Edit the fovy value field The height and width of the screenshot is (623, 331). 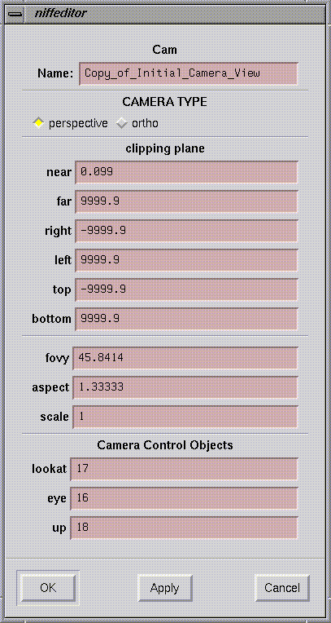pyautogui.click(x=185, y=358)
